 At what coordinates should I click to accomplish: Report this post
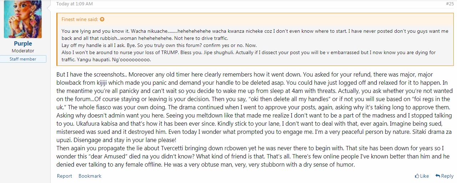(65, 176)
